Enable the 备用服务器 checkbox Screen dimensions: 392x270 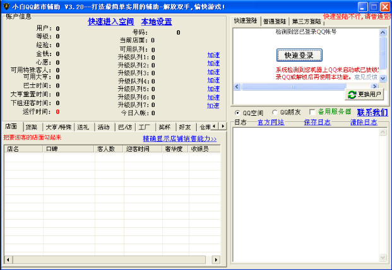tap(312, 112)
